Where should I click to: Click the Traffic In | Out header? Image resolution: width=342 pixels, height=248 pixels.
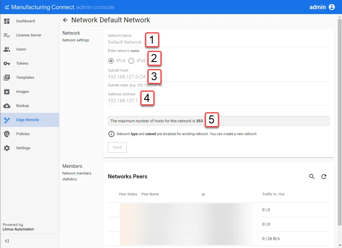point(273,194)
